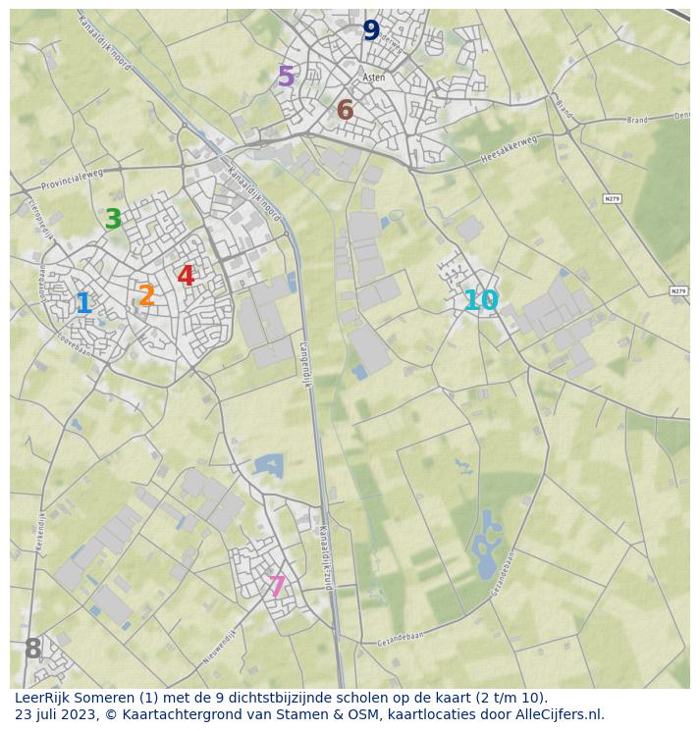Click the purple marker number 5
This screenshot has width=700, height=731.
[x=286, y=77]
